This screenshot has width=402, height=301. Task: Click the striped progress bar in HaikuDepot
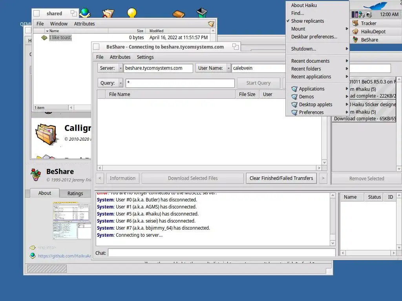(47, 268)
